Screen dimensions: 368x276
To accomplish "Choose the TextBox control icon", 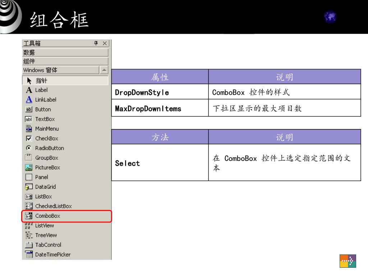I will [28, 119].
